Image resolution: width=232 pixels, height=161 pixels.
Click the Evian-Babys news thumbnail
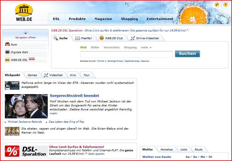12,131
